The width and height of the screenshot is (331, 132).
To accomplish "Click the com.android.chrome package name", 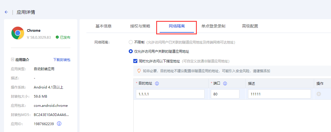I will click(x=51, y=105).
